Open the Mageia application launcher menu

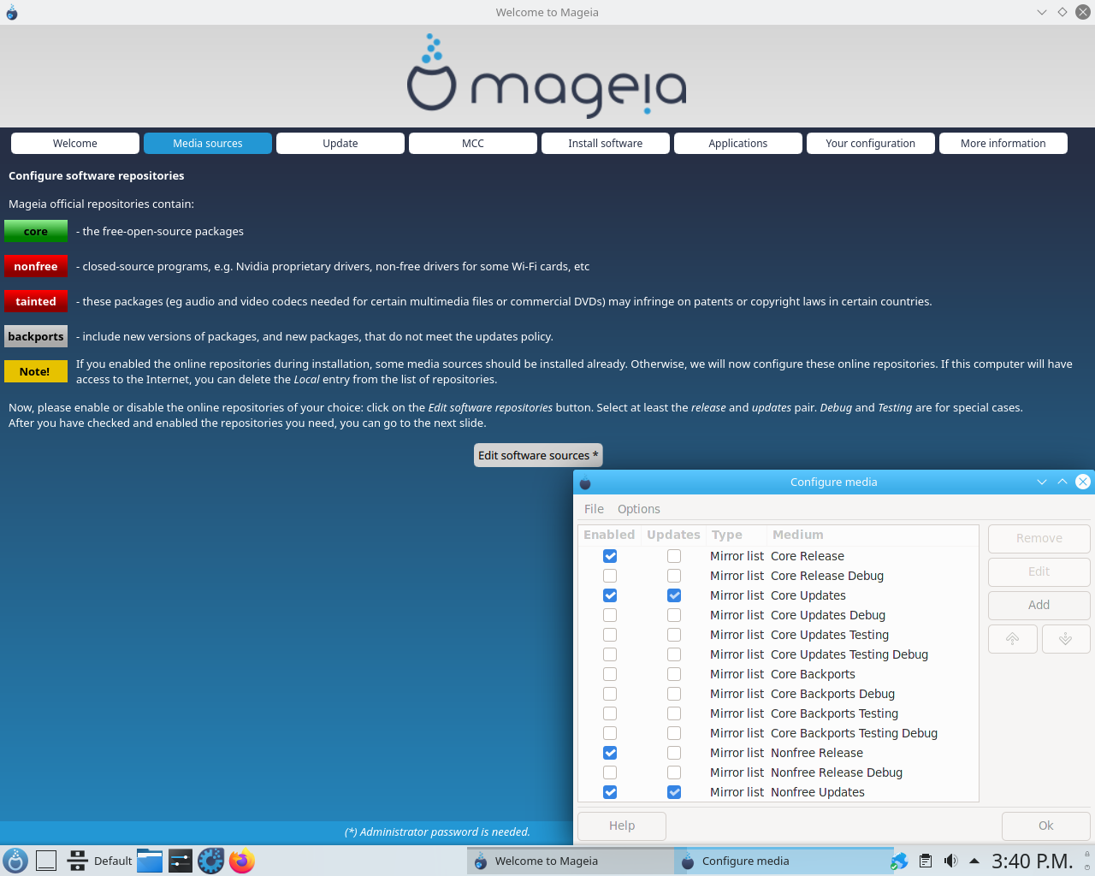[15, 861]
